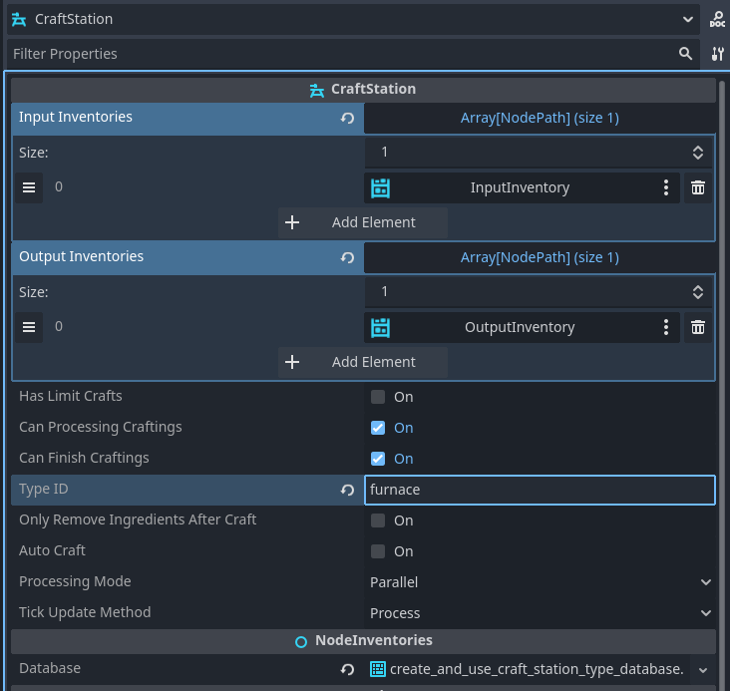730x691 pixels.
Task: Click the CraftStation node icon in the selector
Action: 19,20
